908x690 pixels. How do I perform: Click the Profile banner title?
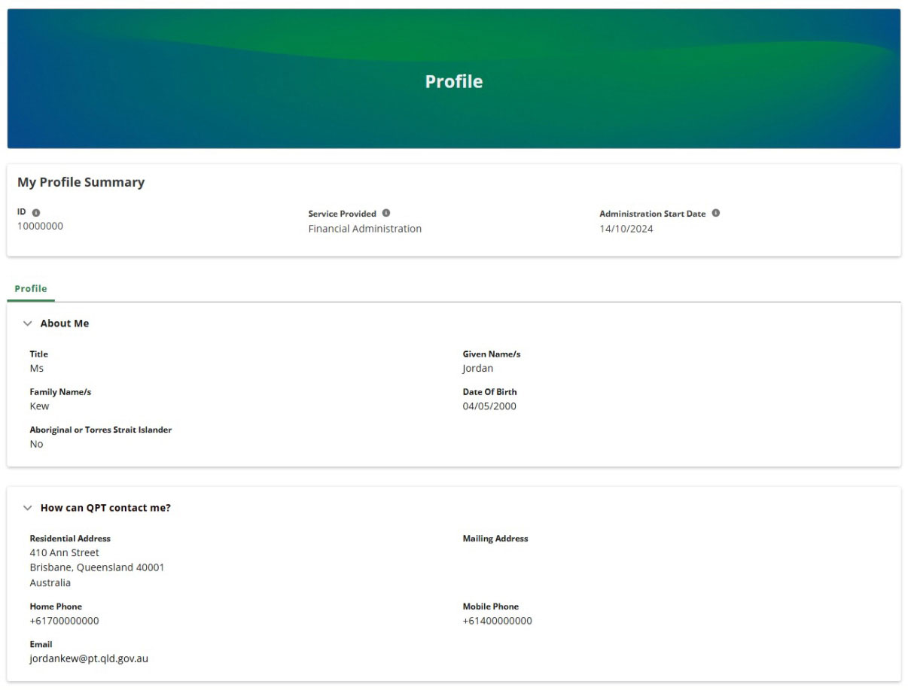pos(453,81)
